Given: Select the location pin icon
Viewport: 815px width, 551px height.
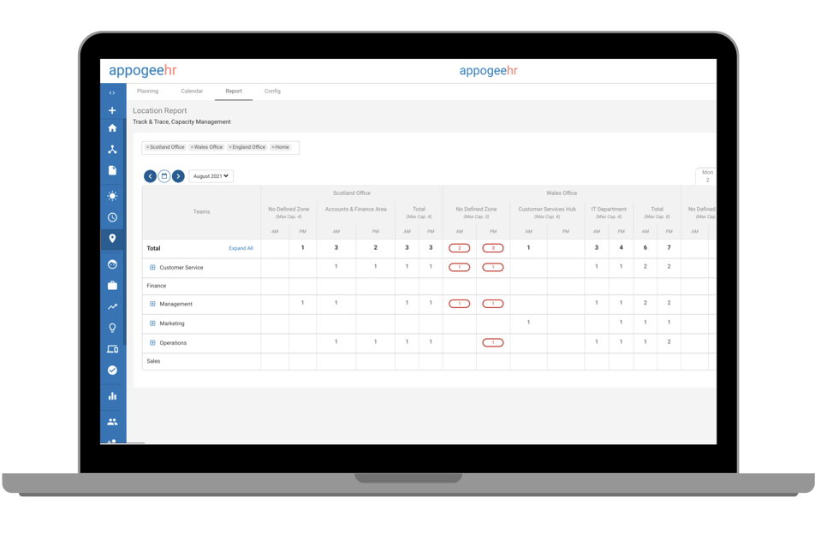Looking at the screenshot, I should tap(112, 239).
